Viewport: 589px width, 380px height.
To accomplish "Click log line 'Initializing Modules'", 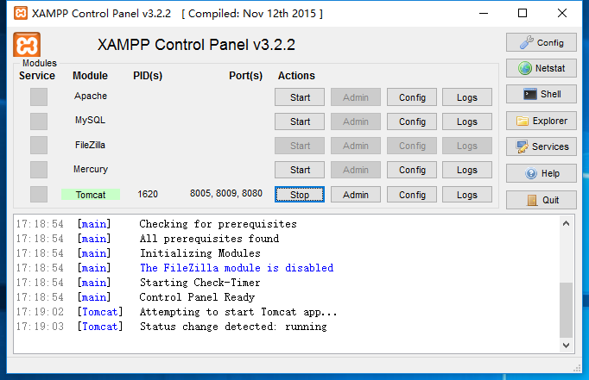I will (200, 253).
